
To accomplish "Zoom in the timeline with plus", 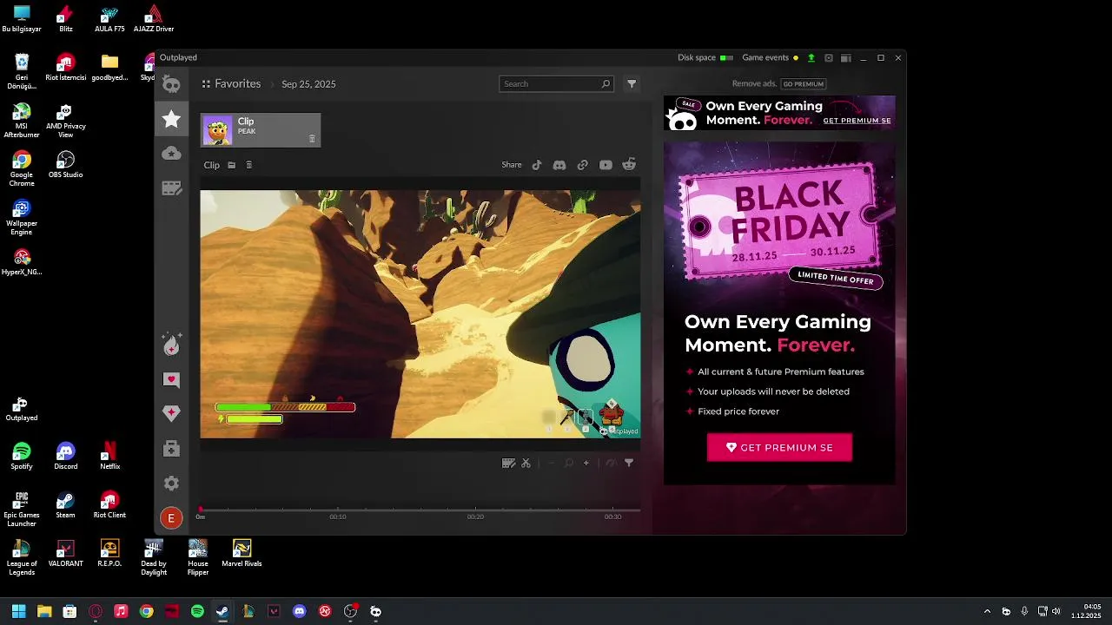I will pos(586,463).
